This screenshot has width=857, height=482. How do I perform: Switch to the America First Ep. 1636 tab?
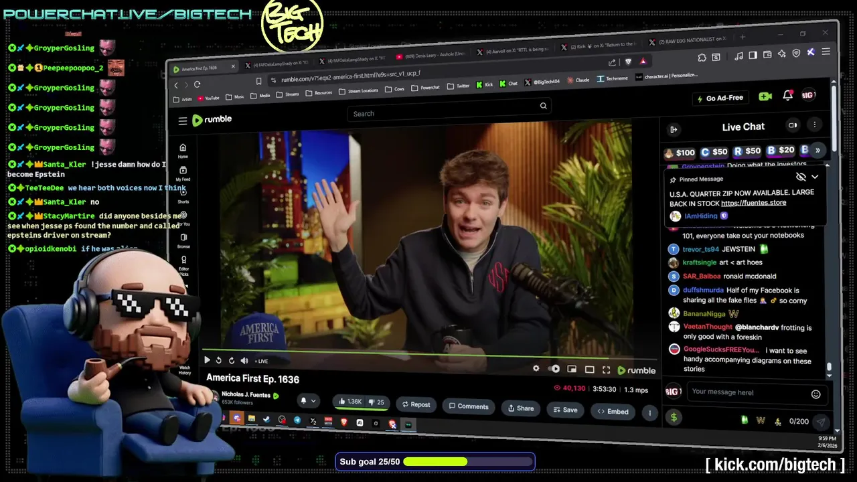204,68
